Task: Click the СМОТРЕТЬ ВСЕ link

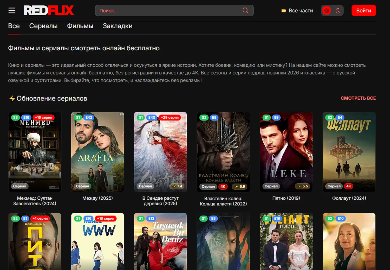Action: pos(358,98)
